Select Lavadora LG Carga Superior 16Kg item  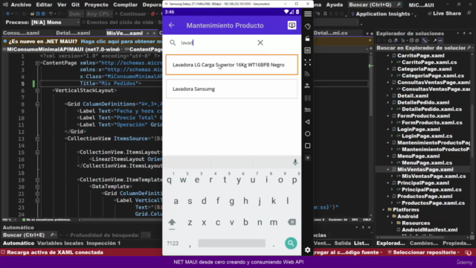pyautogui.click(x=231, y=65)
